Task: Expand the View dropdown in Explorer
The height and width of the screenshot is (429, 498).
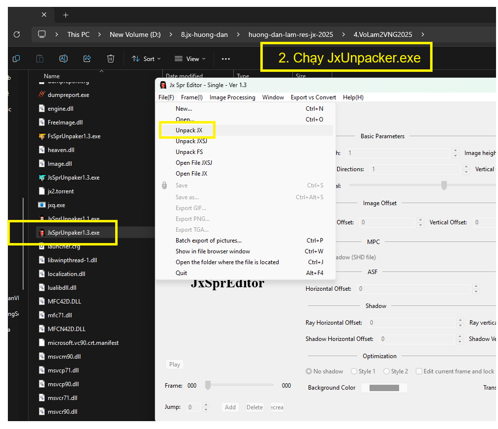Action: (x=190, y=59)
